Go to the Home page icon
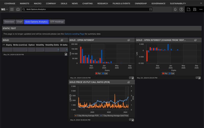 click(x=18, y=9)
